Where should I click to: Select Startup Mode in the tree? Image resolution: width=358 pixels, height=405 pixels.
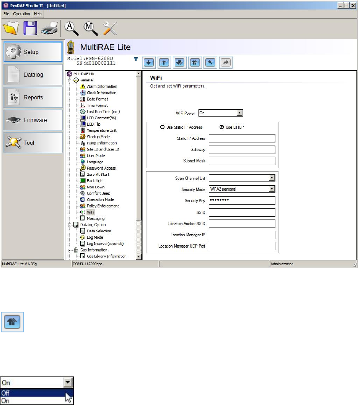click(x=98, y=137)
